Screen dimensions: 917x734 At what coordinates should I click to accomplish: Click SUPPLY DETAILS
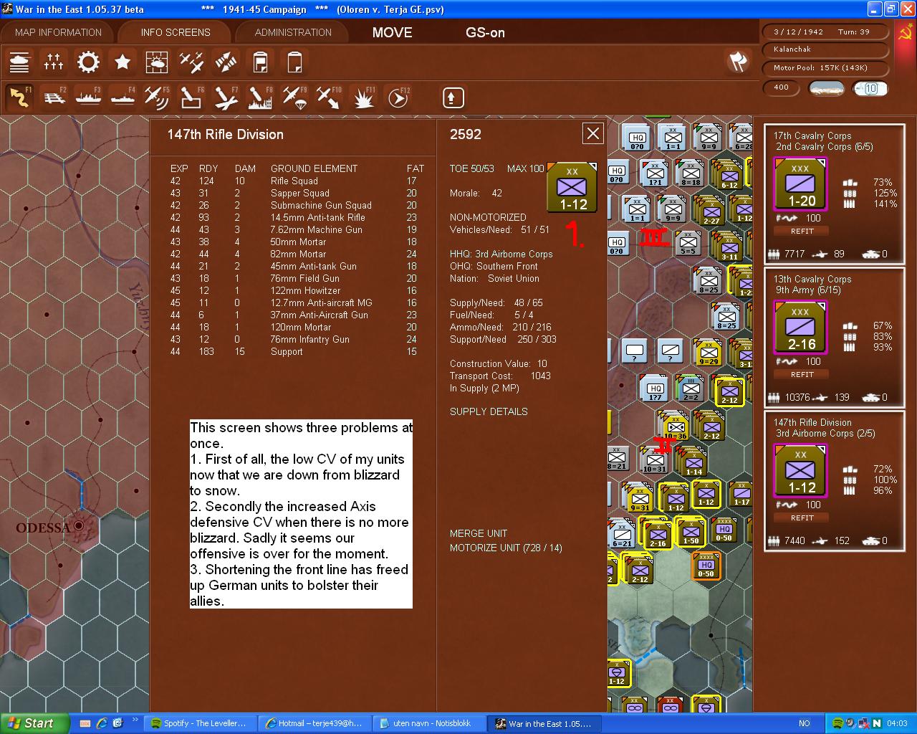click(x=489, y=411)
